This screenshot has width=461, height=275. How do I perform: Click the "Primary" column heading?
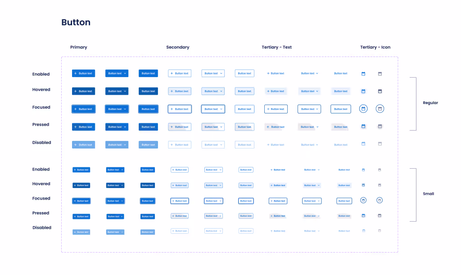pos(78,47)
